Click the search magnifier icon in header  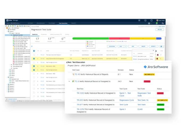pos(163,23)
